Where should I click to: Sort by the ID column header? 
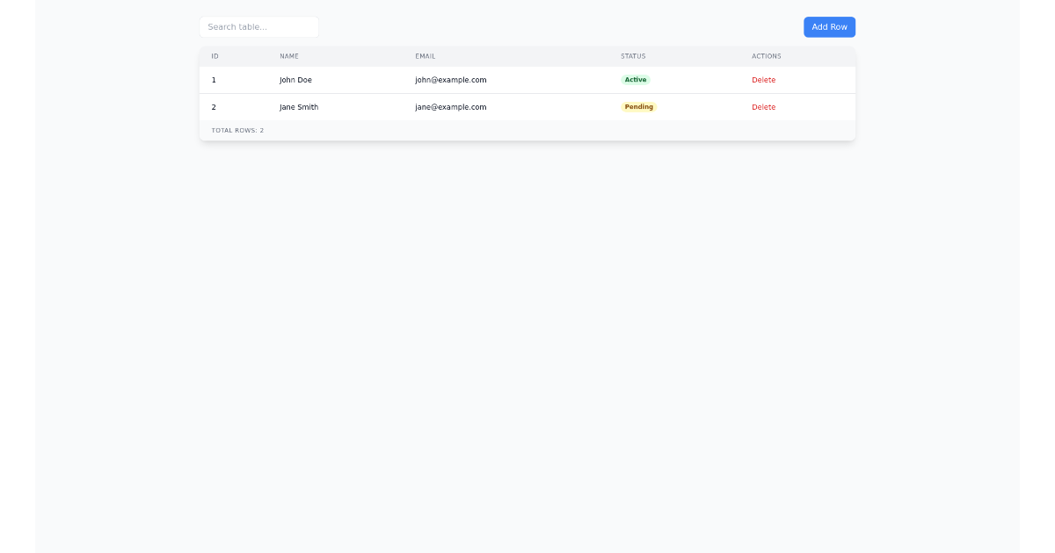coord(215,55)
